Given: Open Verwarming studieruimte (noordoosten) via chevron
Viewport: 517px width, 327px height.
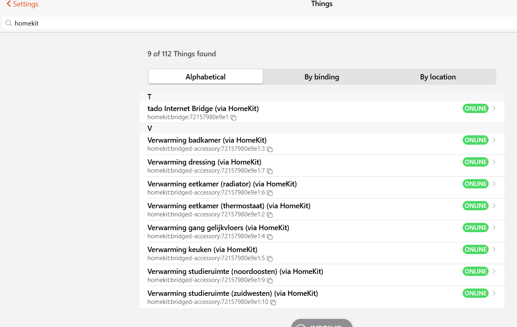Looking at the screenshot, I should [494, 271].
